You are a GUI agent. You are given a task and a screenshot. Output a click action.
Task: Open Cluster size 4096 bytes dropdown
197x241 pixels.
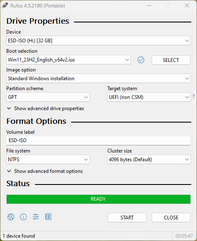point(149,160)
